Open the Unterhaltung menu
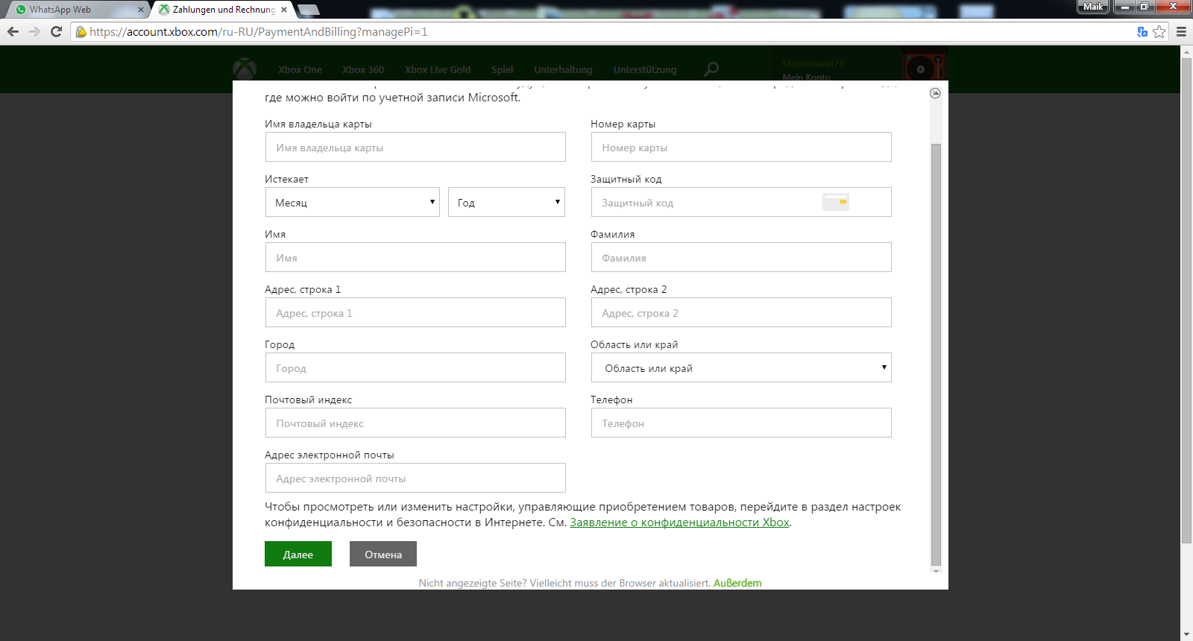The height and width of the screenshot is (641, 1193). (x=563, y=69)
